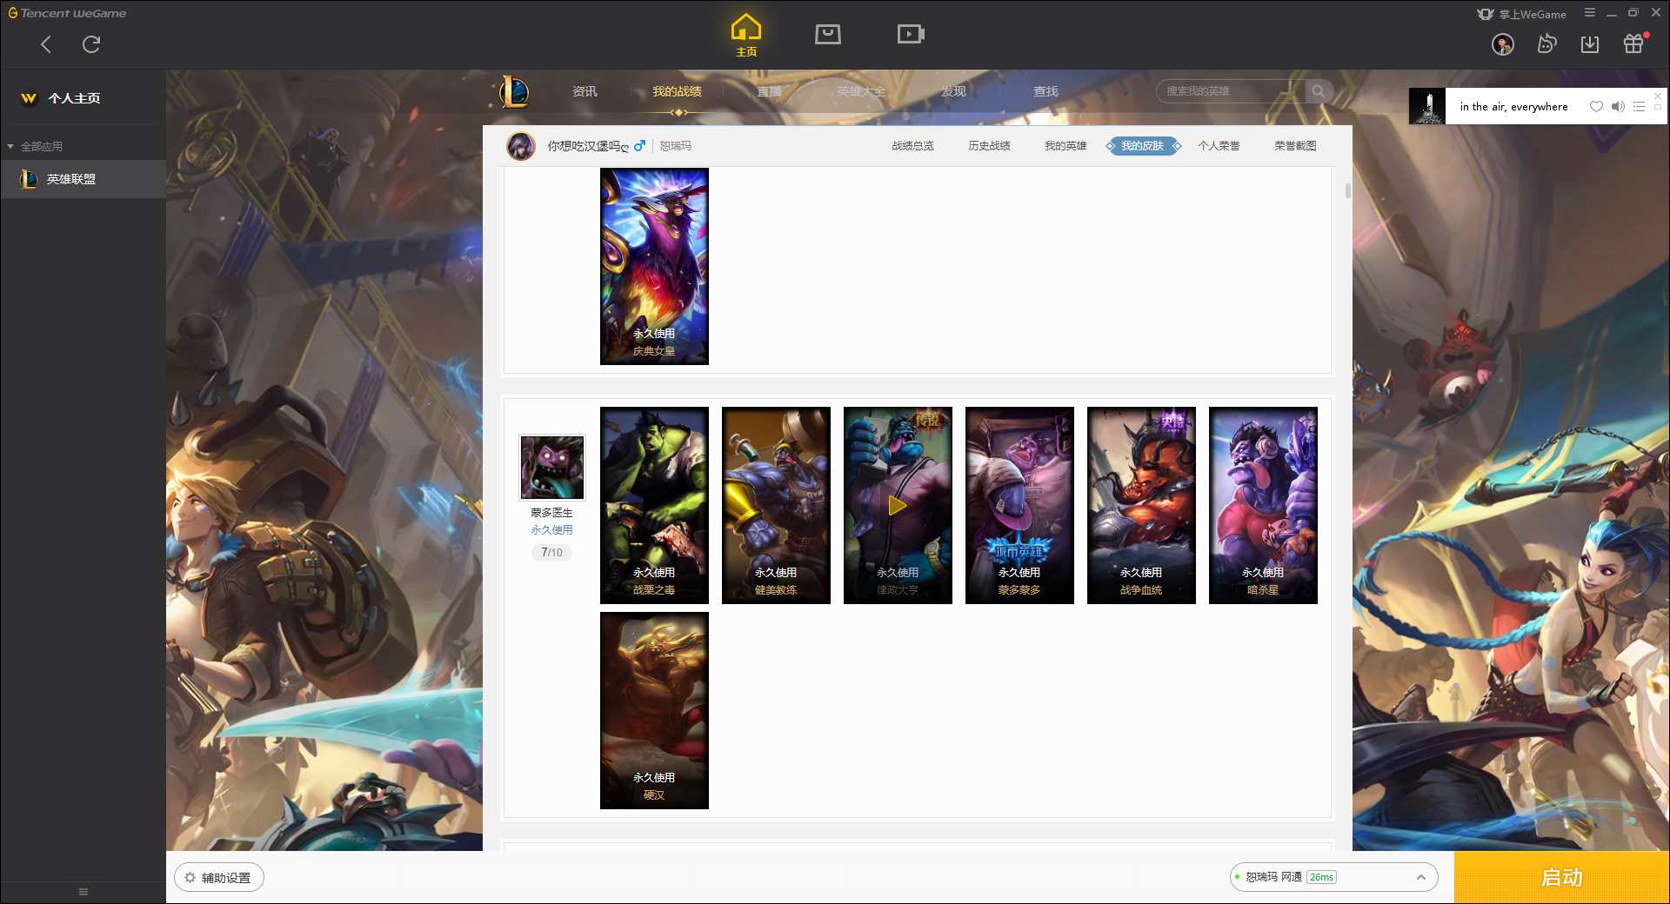This screenshot has width=1670, height=904.
Task: Click the 健美教练 skin card
Action: (x=776, y=505)
